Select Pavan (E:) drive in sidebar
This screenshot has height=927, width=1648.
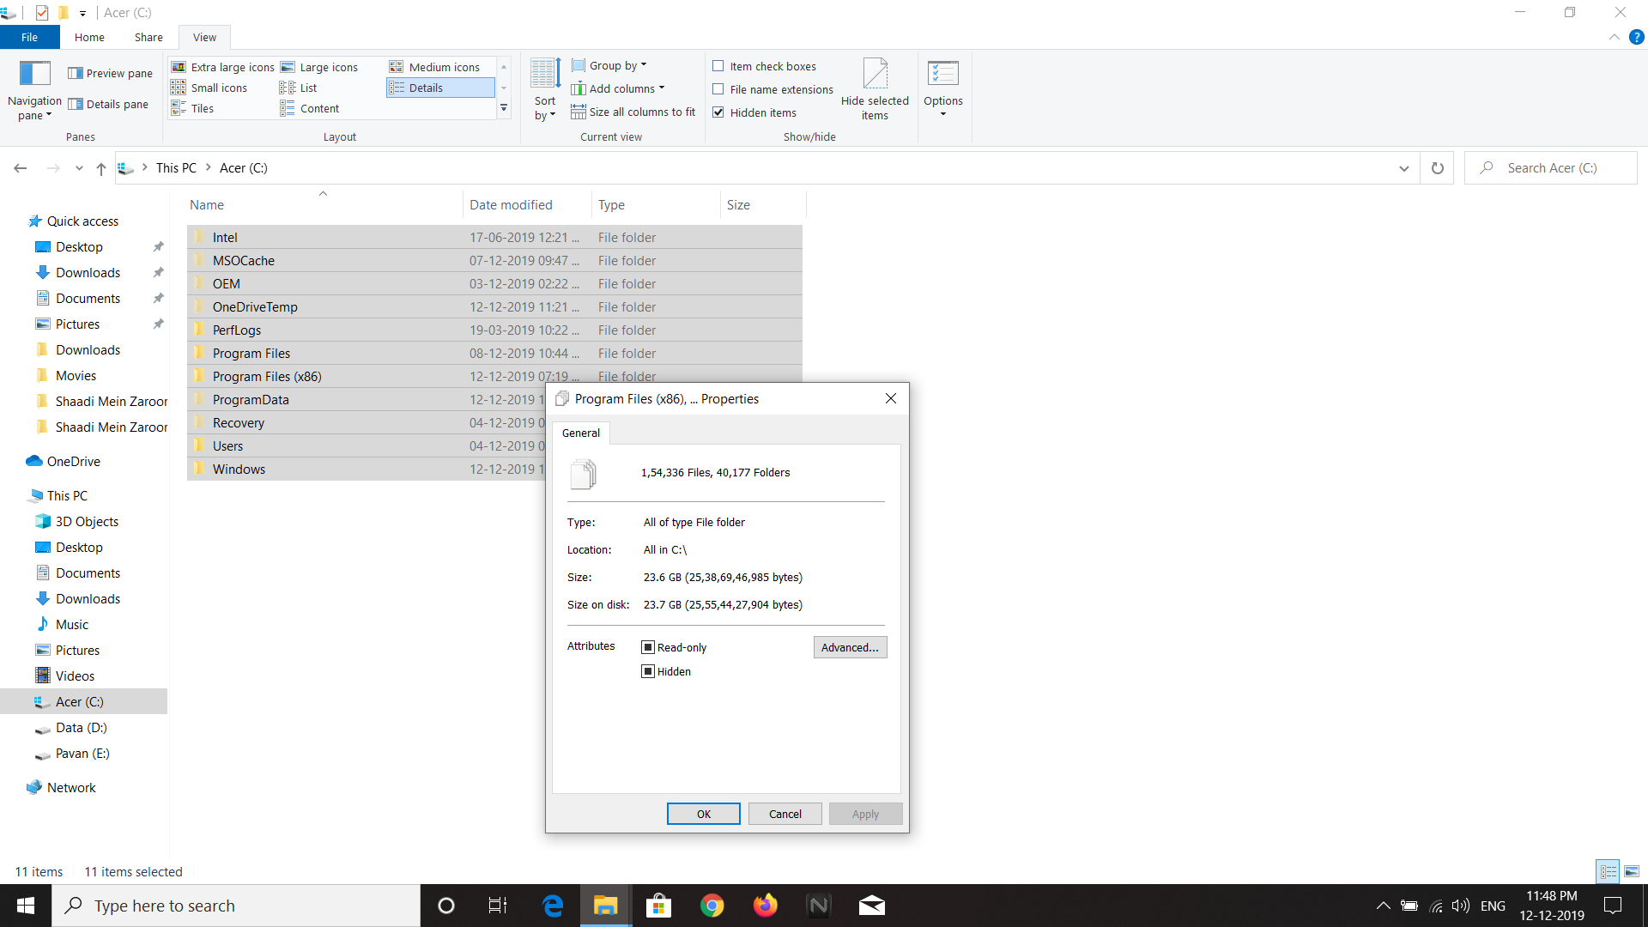click(82, 753)
